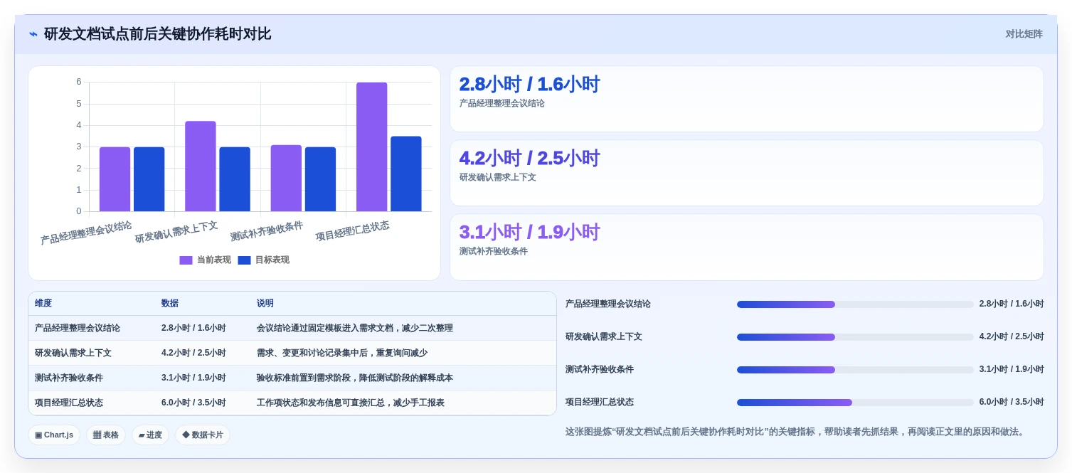1072x473 pixels.
Task: Click progress bar for 产品经理整理会议结论
Action: coord(855,304)
